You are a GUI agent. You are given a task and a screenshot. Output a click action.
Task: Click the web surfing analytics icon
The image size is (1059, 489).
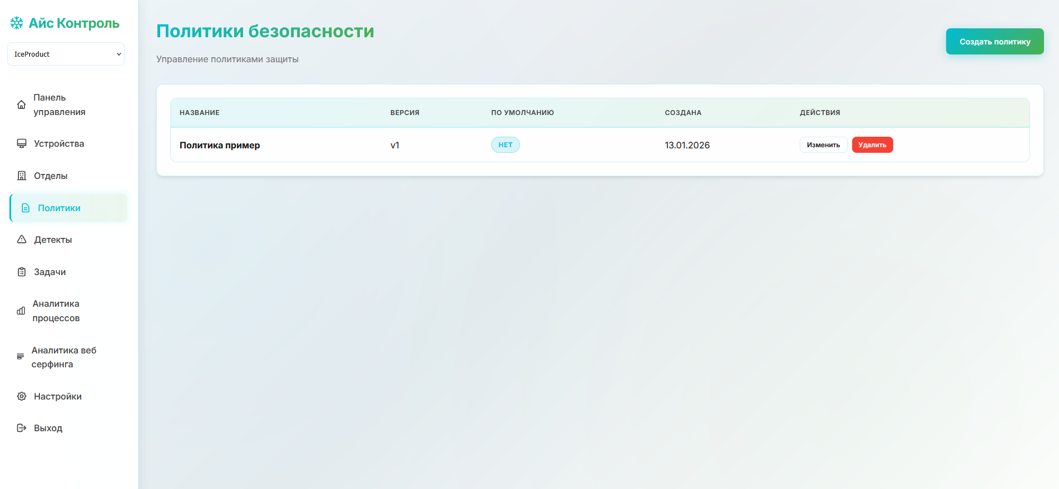[x=21, y=357]
